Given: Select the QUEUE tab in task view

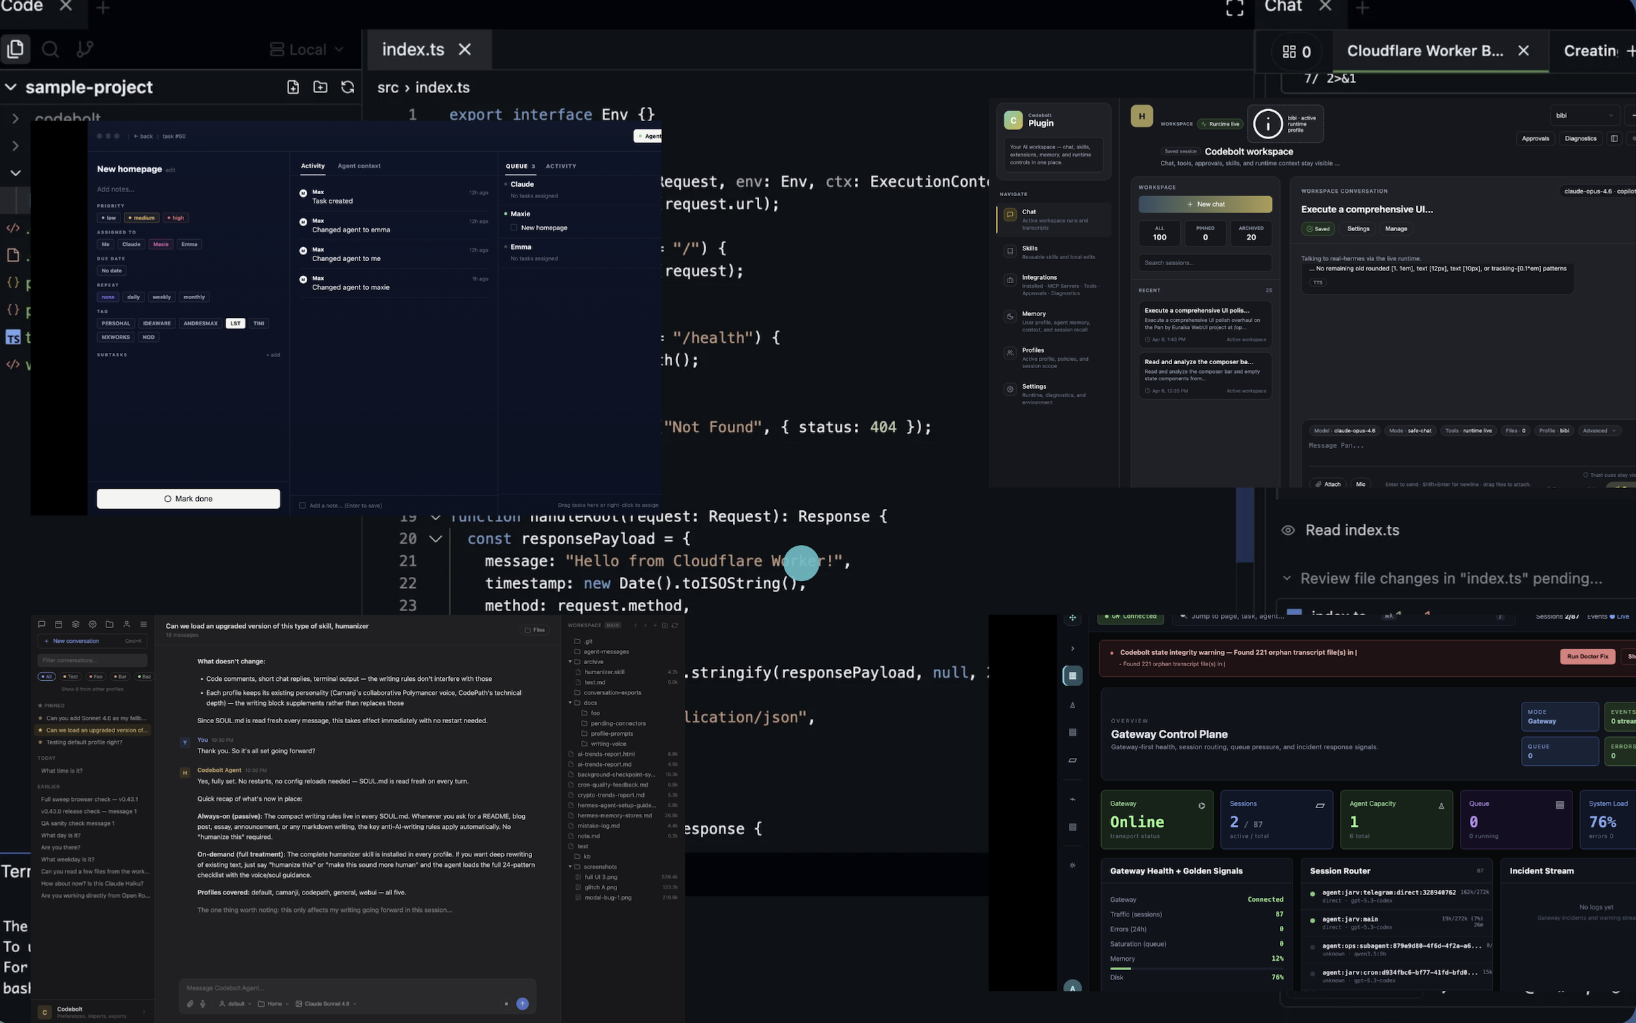Looking at the screenshot, I should click(520, 166).
